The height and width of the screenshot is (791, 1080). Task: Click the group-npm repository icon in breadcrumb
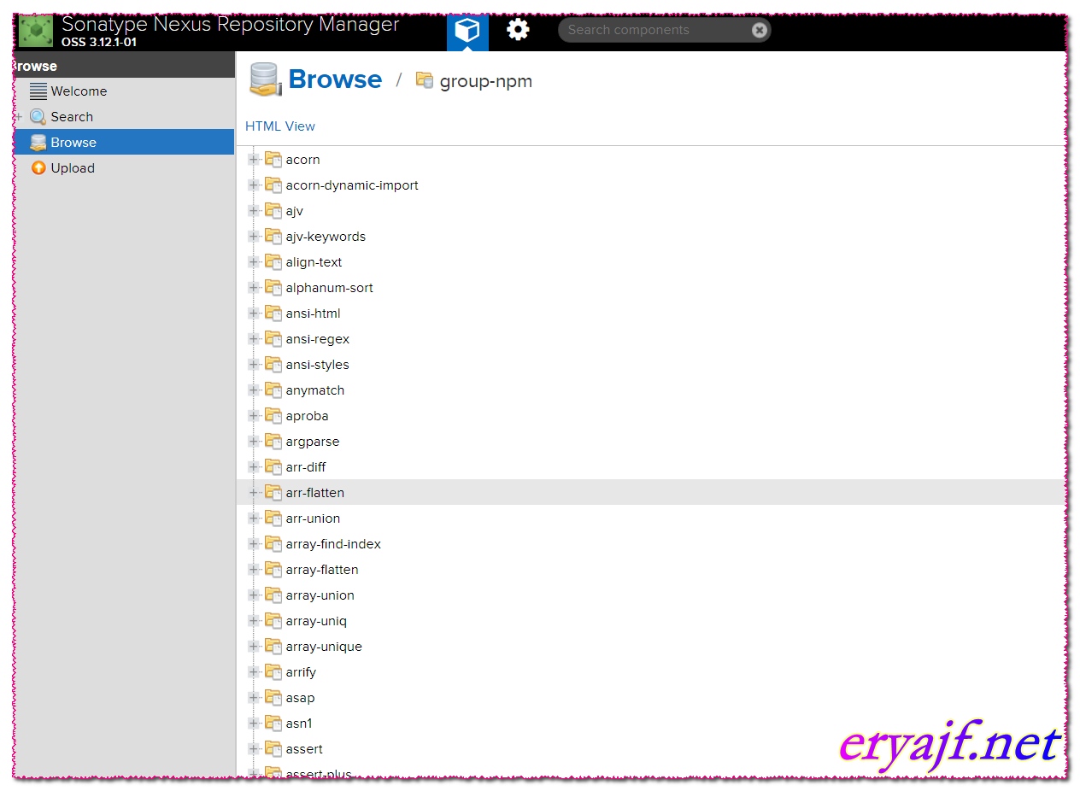[x=425, y=80]
